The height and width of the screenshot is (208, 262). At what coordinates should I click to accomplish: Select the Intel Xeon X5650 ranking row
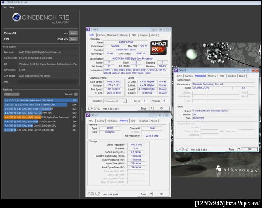tap(41, 101)
